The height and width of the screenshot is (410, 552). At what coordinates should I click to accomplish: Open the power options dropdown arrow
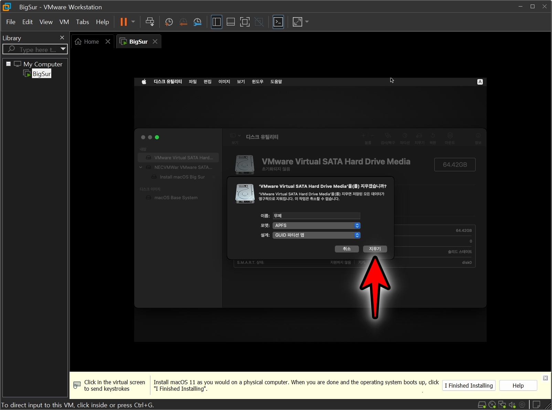pos(133,22)
